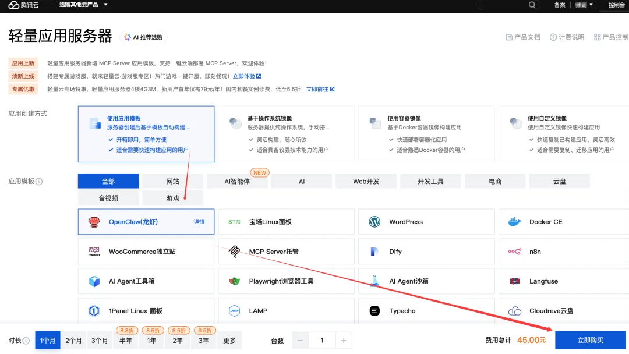Open the 立即前往 link
This screenshot has width=629, height=354.
coord(317,89)
